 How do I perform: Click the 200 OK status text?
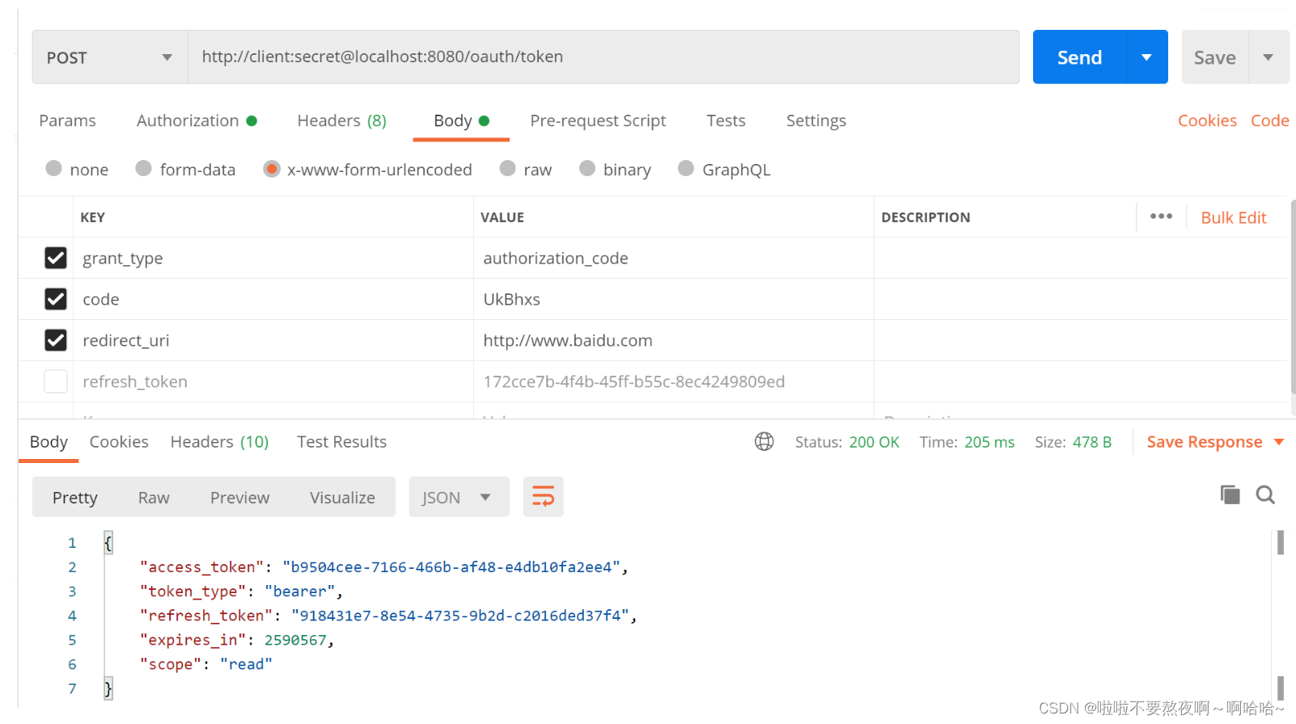coord(874,442)
